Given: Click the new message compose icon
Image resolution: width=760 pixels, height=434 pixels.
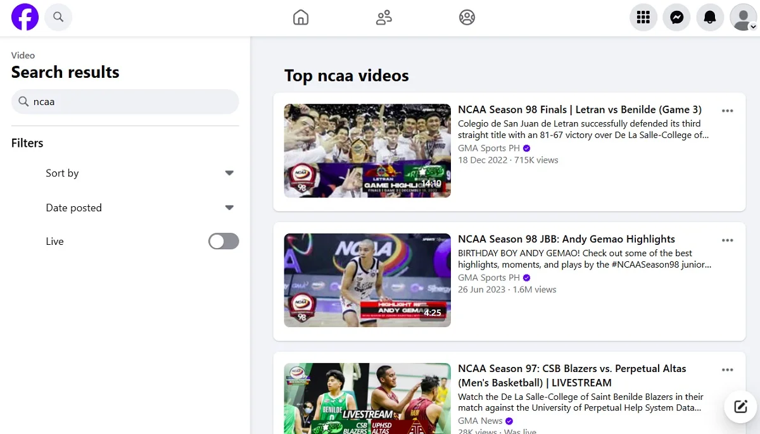Looking at the screenshot, I should [741, 406].
